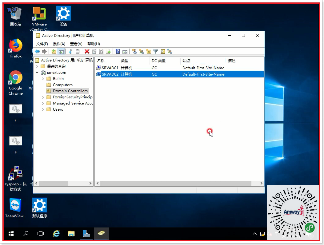Expand the Users tree node
The width and height of the screenshot is (324, 245).
click(x=43, y=109)
